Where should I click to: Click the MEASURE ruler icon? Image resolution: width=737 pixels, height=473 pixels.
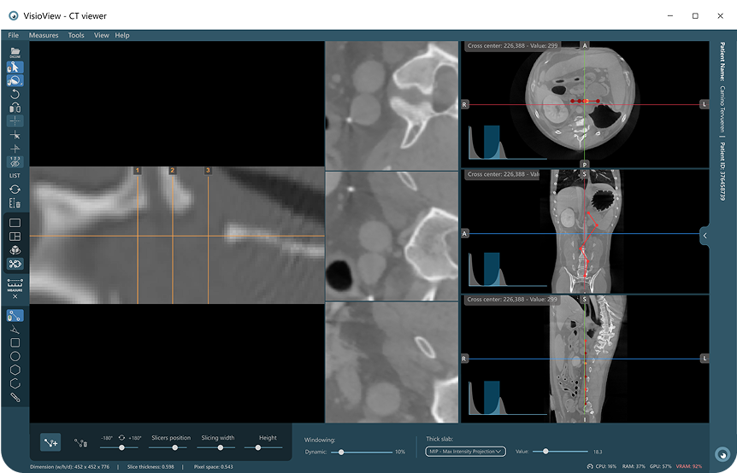(x=15, y=284)
